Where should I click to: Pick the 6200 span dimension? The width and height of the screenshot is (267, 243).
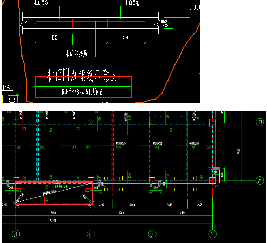(121, 213)
